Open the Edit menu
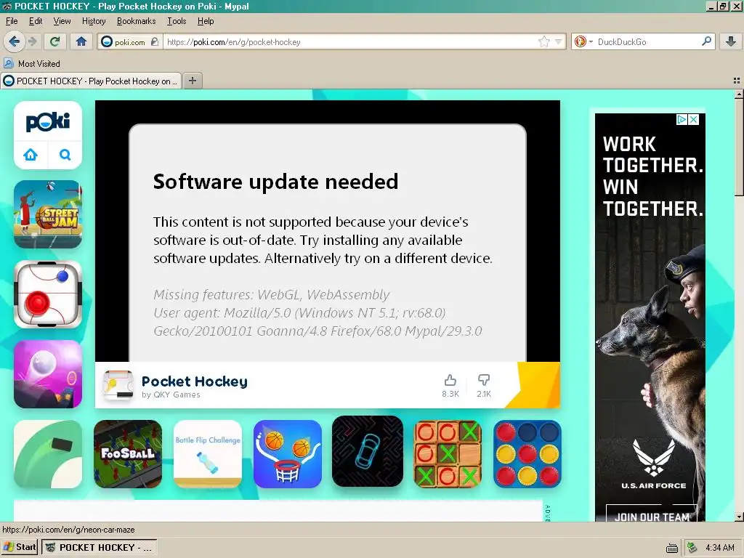 (36, 21)
